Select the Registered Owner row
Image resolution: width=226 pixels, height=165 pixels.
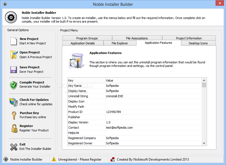click(135, 143)
